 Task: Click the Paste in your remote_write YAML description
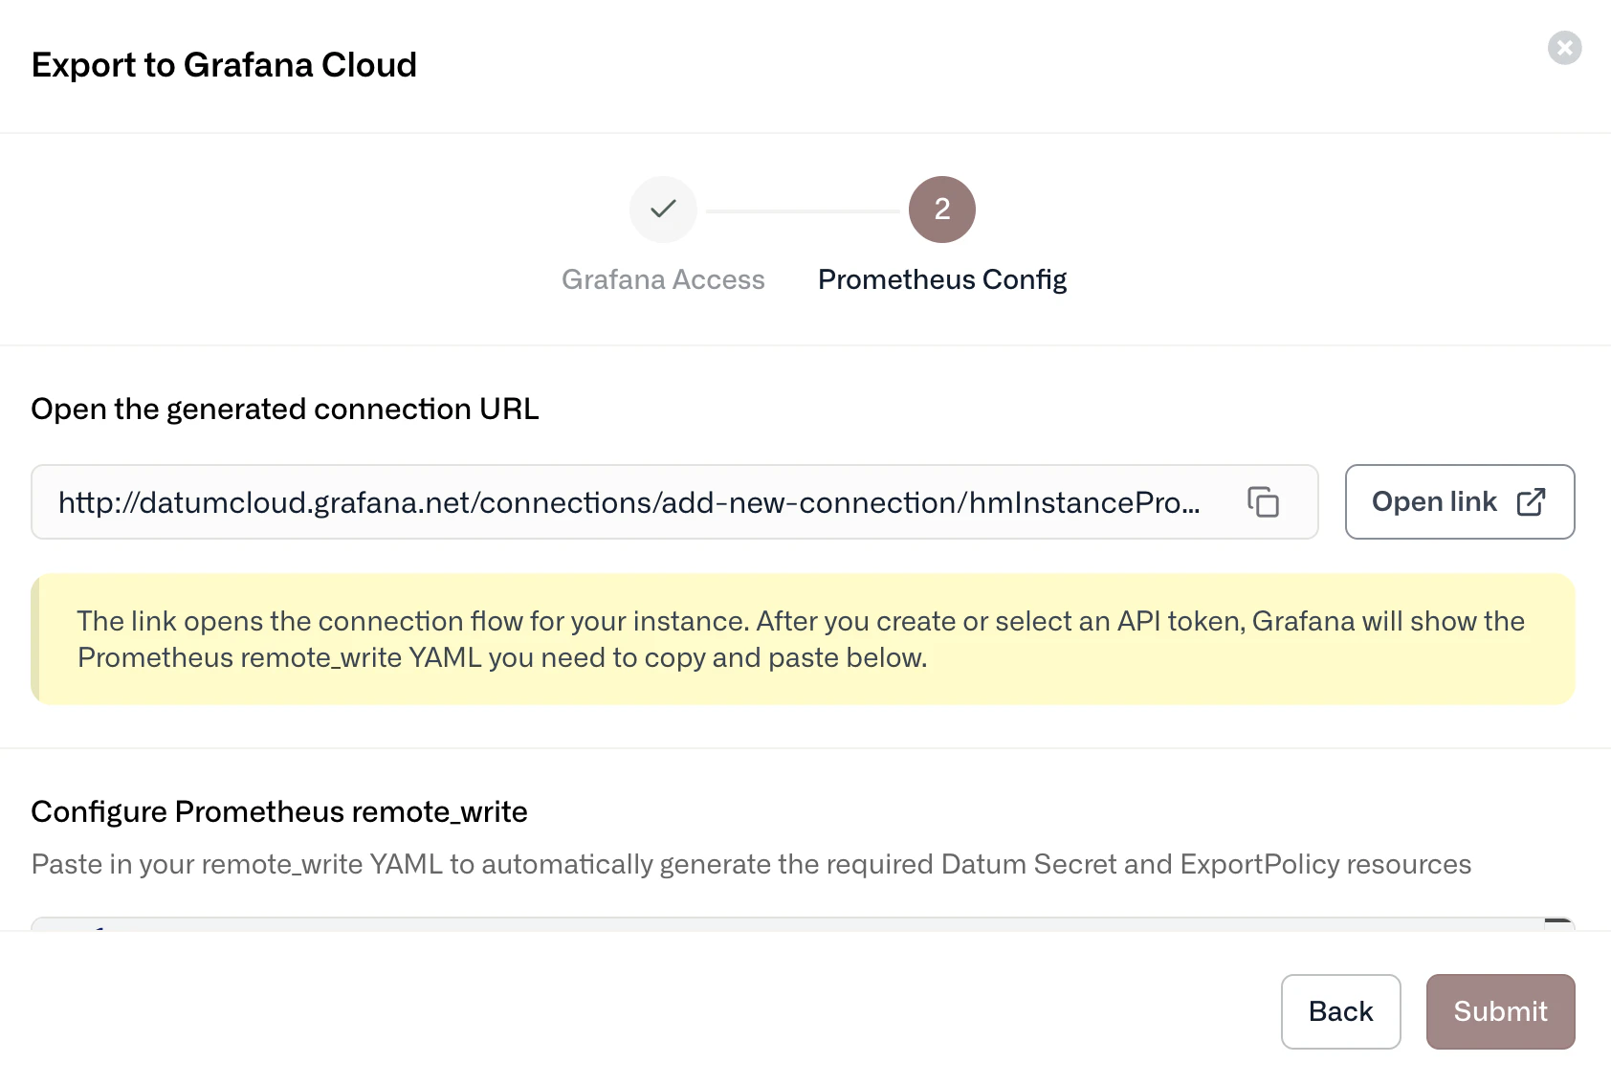point(751,864)
